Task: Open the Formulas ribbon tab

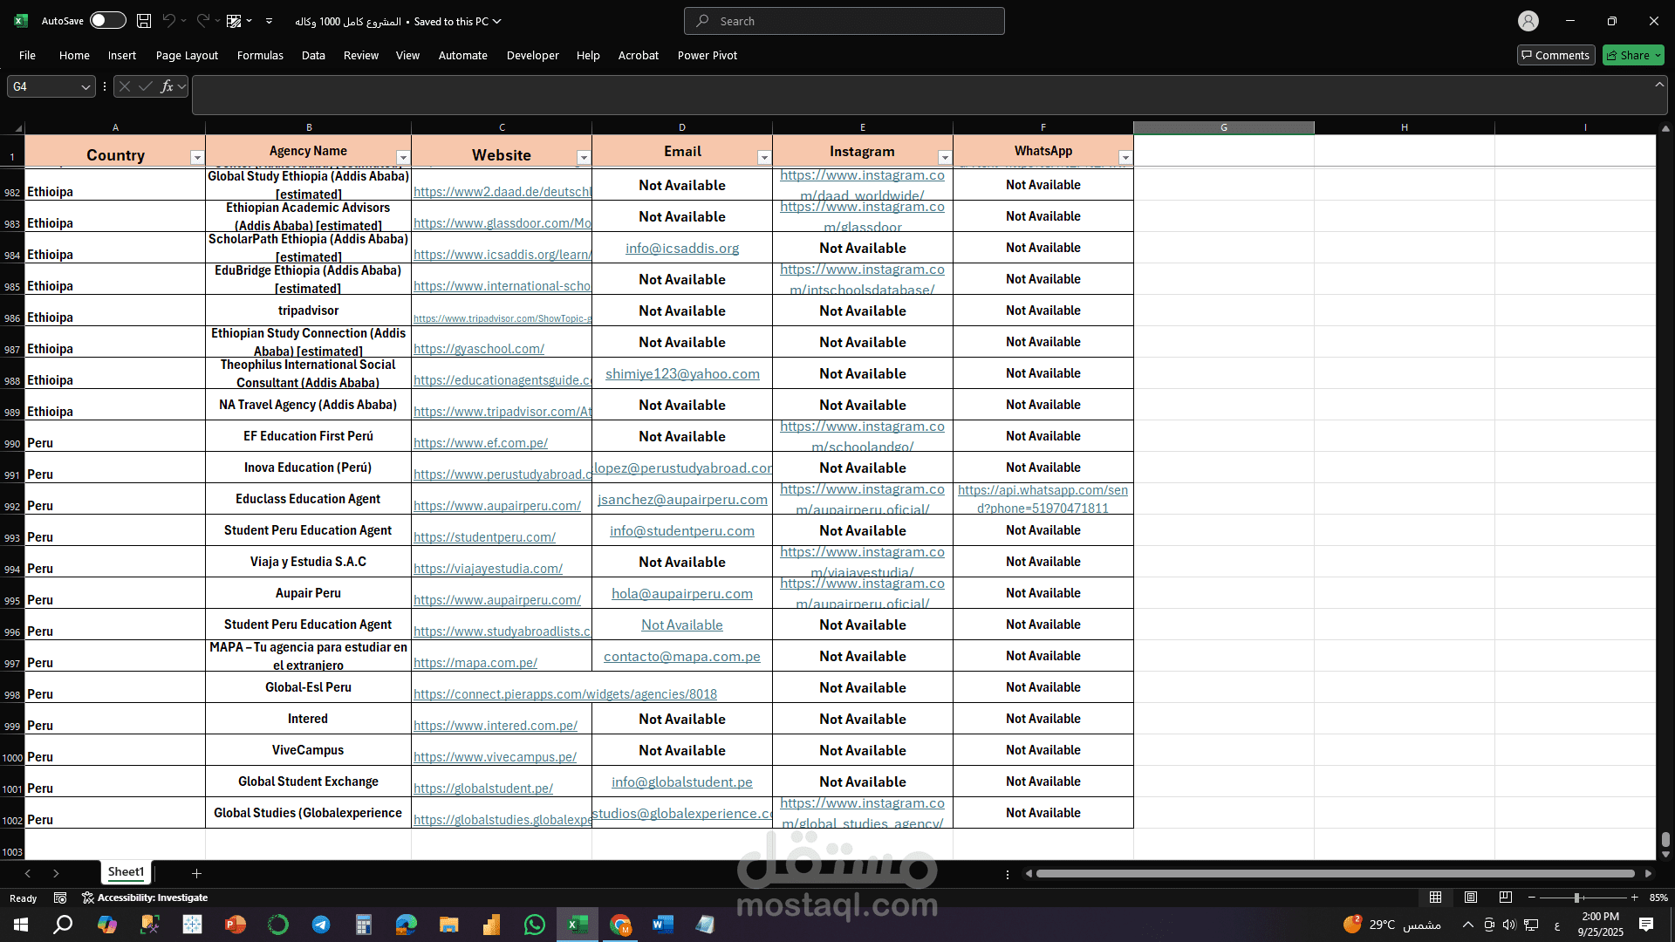Action: (x=260, y=55)
